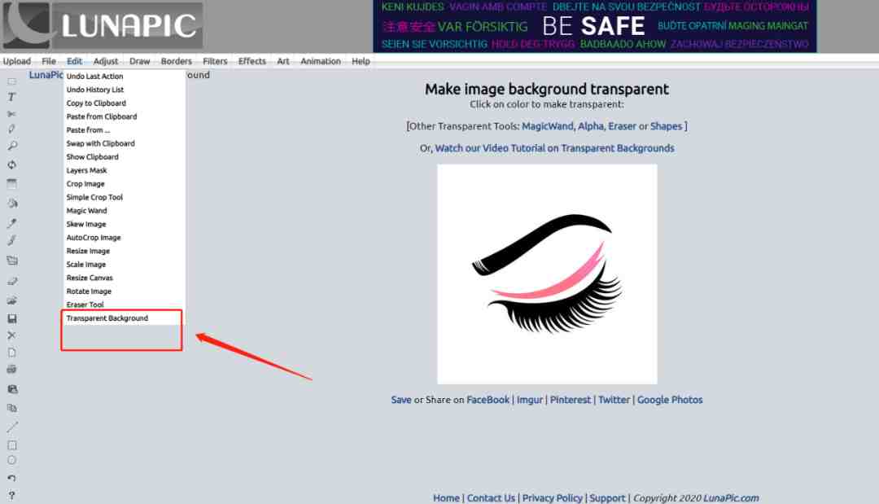Select the Text tool icon

point(11,97)
